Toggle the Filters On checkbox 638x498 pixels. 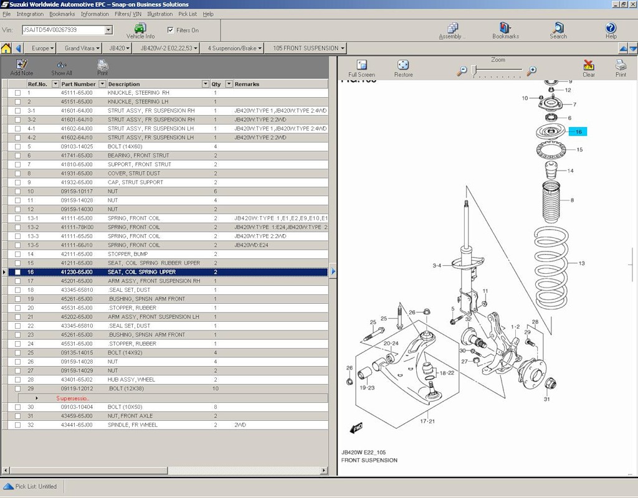(171, 30)
